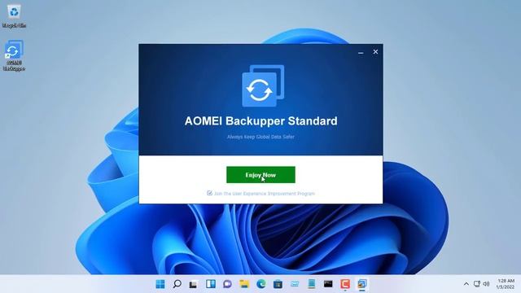
Task: Launch Microsoft Edge from taskbar
Action: [261, 284]
